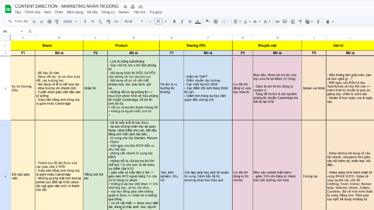Open the Google Sheets home icon

[x=8, y=9]
